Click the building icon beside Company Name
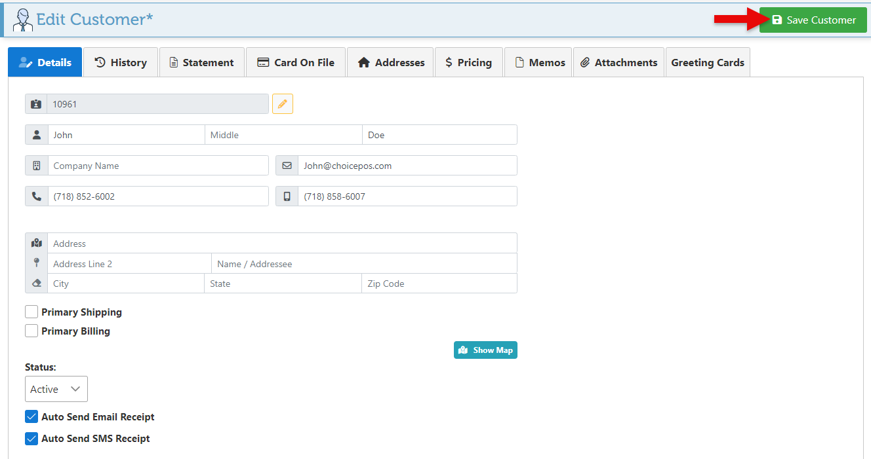This screenshot has width=871, height=459. pos(37,166)
